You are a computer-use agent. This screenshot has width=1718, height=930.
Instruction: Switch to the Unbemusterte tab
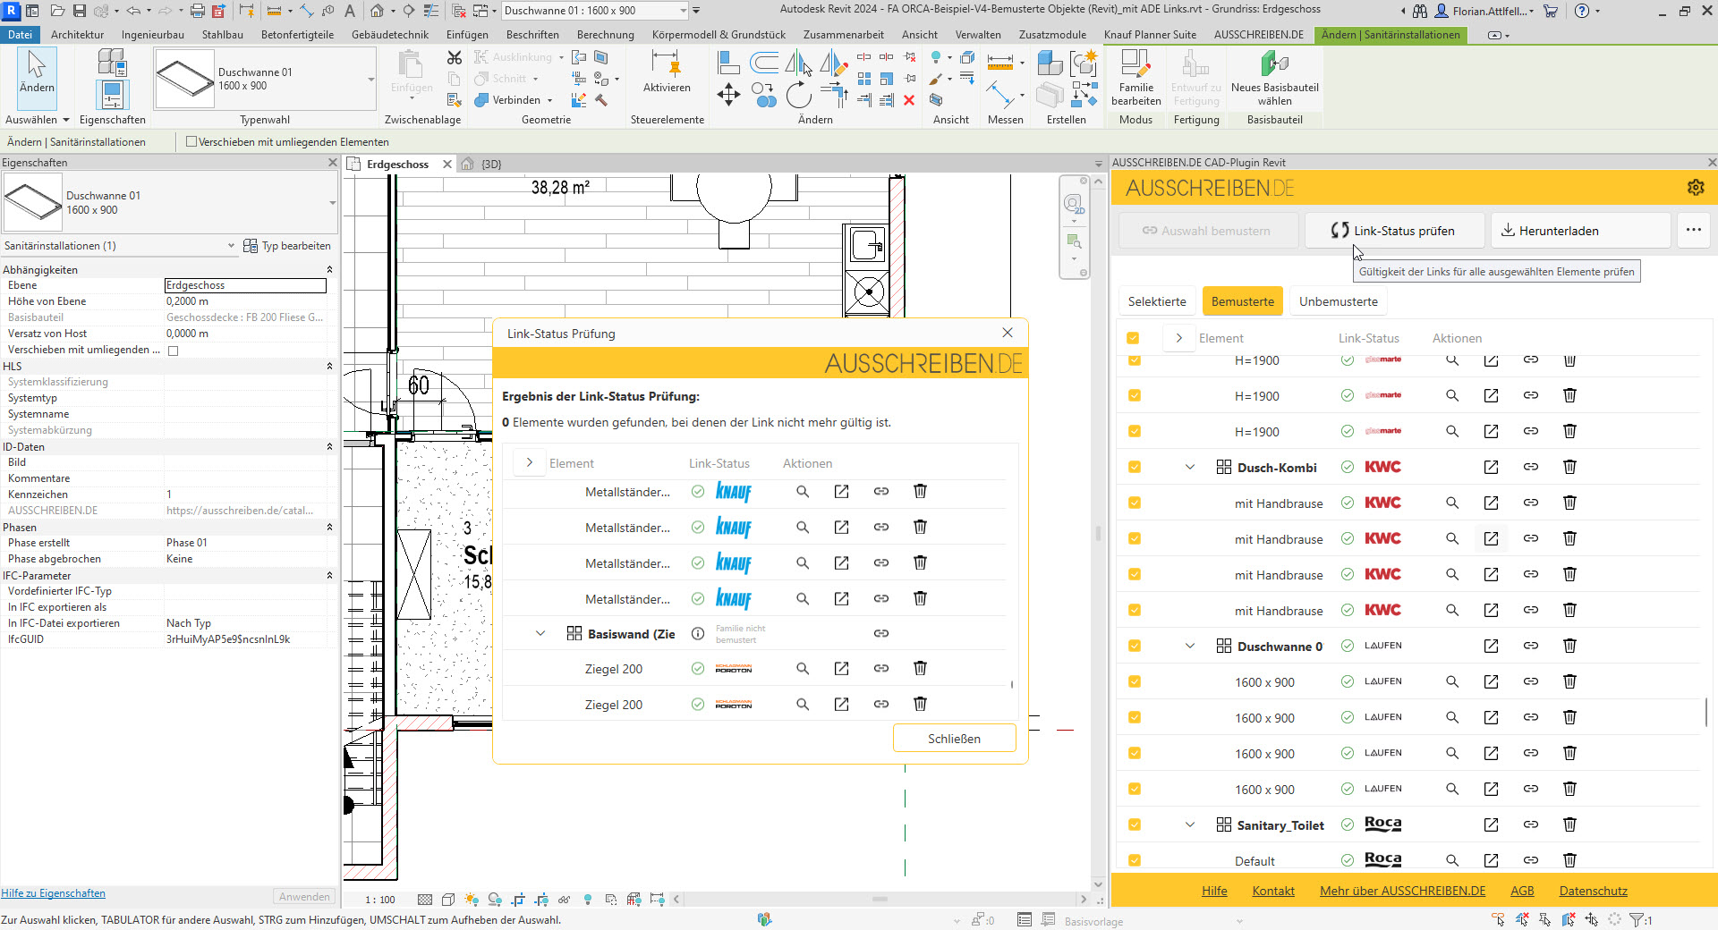[1338, 301]
